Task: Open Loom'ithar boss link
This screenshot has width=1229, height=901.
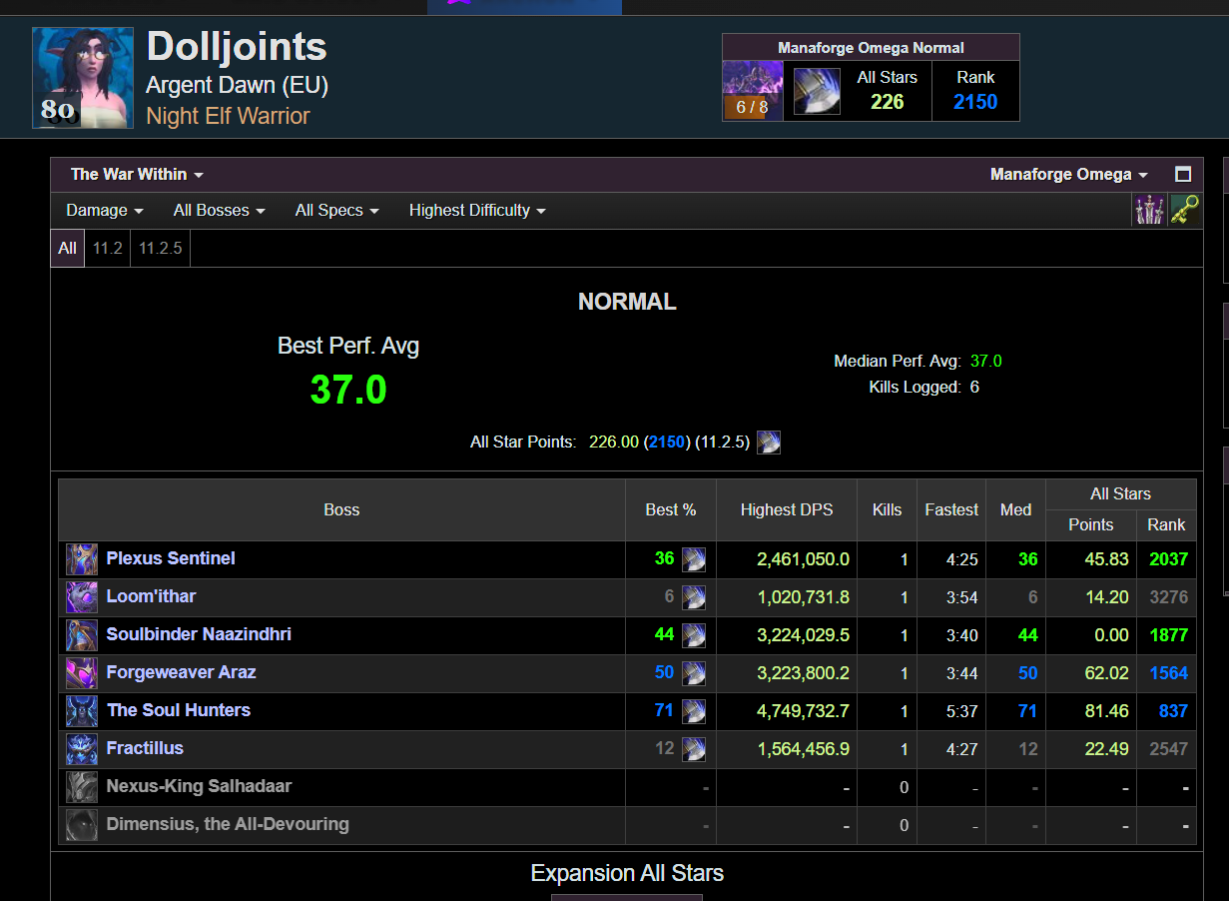Action: (x=151, y=596)
